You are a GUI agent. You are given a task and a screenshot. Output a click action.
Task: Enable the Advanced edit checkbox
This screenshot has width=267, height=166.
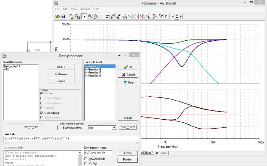(86, 159)
